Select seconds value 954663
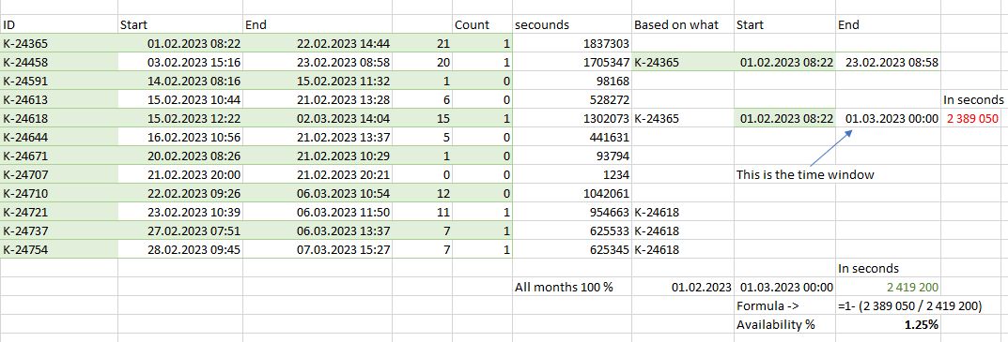Viewport: 1008px width, 342px height. (571, 212)
